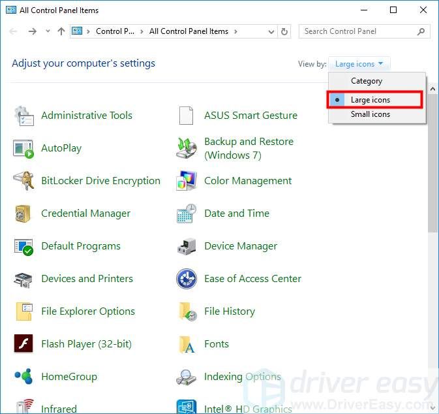Select the Large icons view option
Viewport: 439px width, 414px height.
[x=371, y=100]
